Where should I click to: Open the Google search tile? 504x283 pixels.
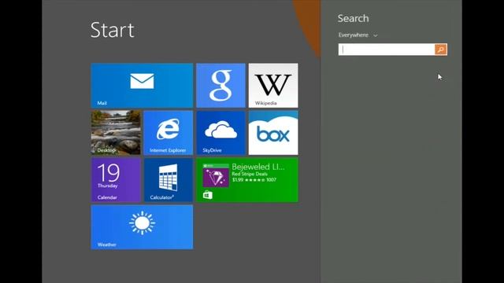(220, 86)
